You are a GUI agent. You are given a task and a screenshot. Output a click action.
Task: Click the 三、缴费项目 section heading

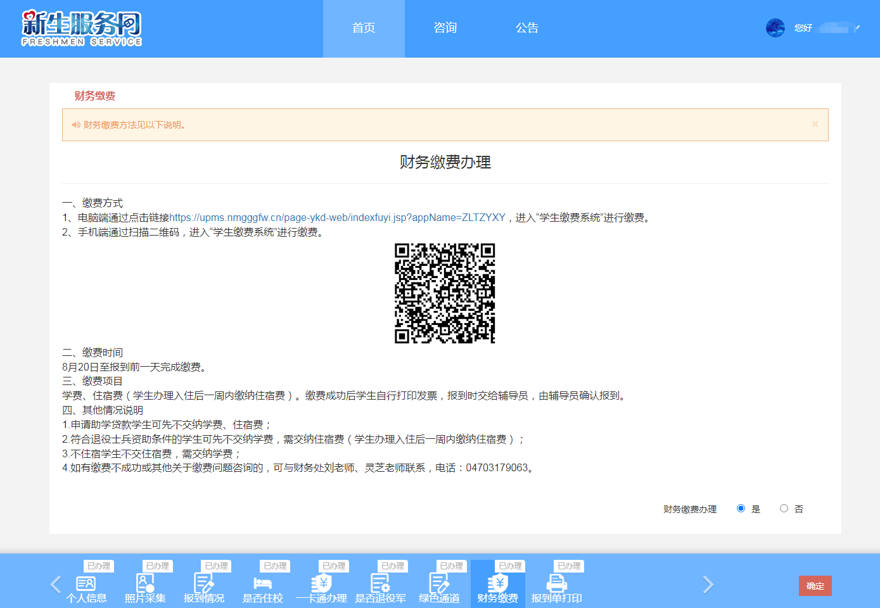coord(92,381)
